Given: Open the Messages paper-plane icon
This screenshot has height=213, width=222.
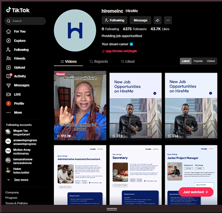Looking at the screenshot, I should tap(8, 85).
